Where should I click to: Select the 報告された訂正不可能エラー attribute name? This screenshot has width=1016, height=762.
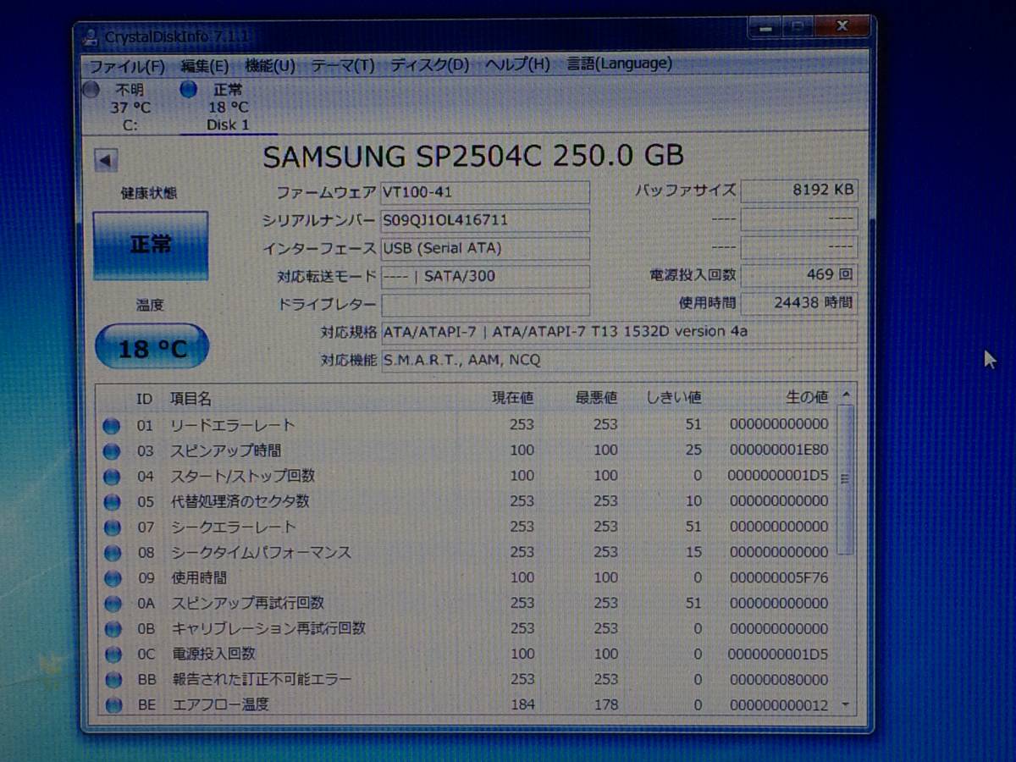pos(261,679)
